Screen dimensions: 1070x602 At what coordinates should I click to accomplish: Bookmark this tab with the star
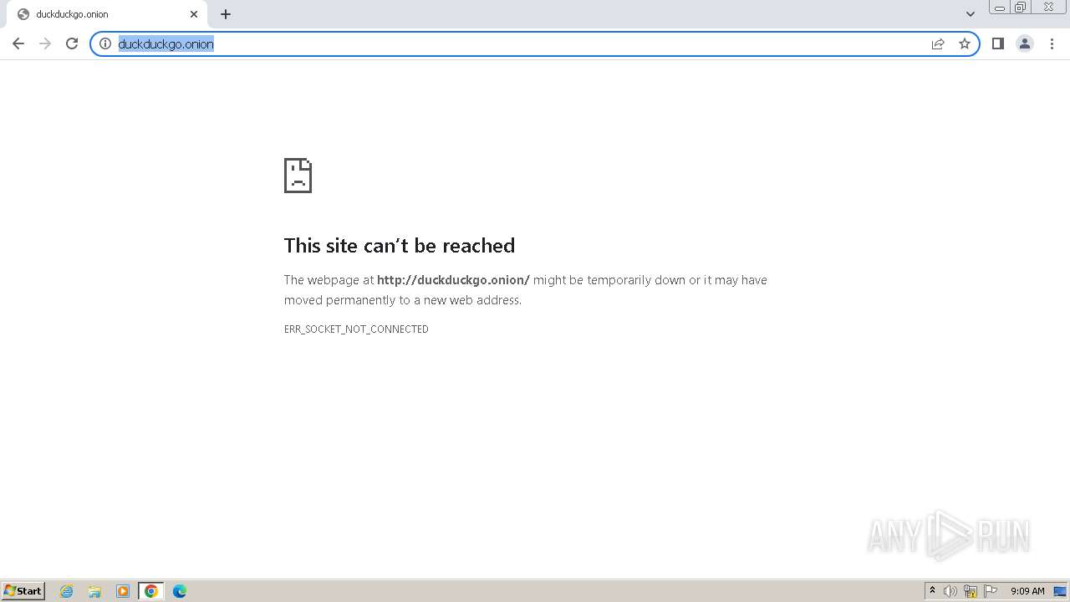click(965, 43)
